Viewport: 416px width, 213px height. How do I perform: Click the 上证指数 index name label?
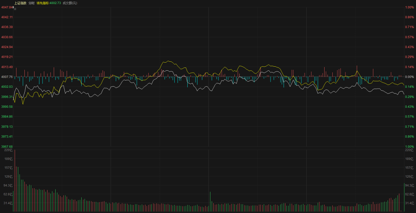click(x=20, y=3)
